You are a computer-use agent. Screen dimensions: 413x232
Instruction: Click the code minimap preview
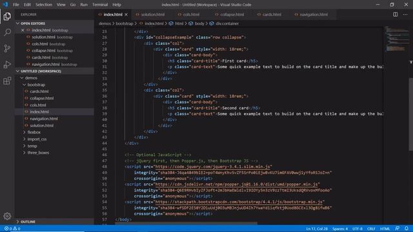[x=397, y=39]
